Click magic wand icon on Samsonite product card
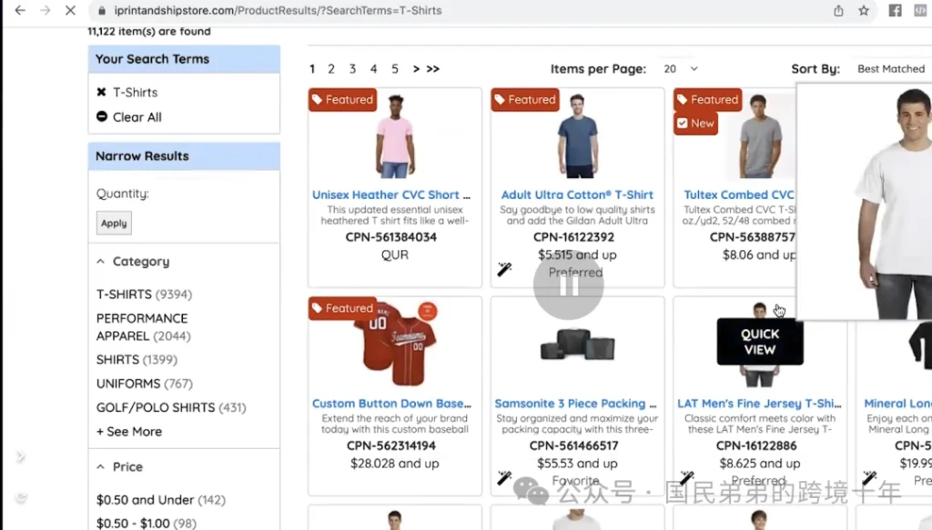932x530 pixels. (x=504, y=477)
